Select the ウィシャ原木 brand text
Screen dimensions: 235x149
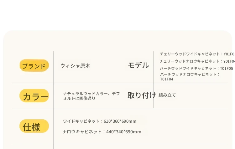tap(75, 66)
